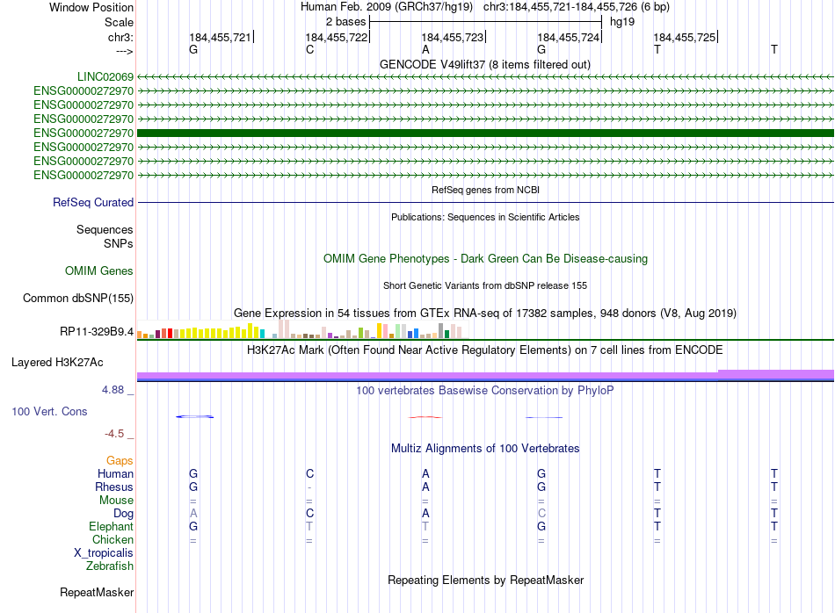This screenshot has height=613, width=835.
Task: Click the Sequences track label
Action: point(105,230)
